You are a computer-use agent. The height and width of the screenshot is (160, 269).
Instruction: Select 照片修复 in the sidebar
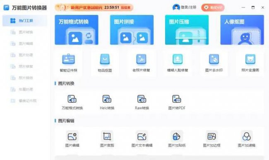[x=25, y=66]
